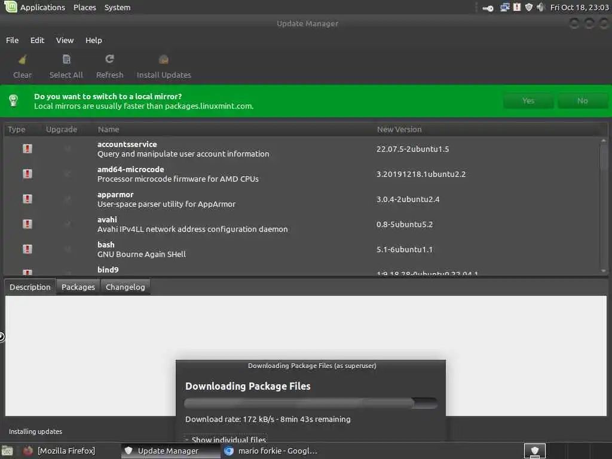Open the Linux Mint menu logo icon

(10, 7)
